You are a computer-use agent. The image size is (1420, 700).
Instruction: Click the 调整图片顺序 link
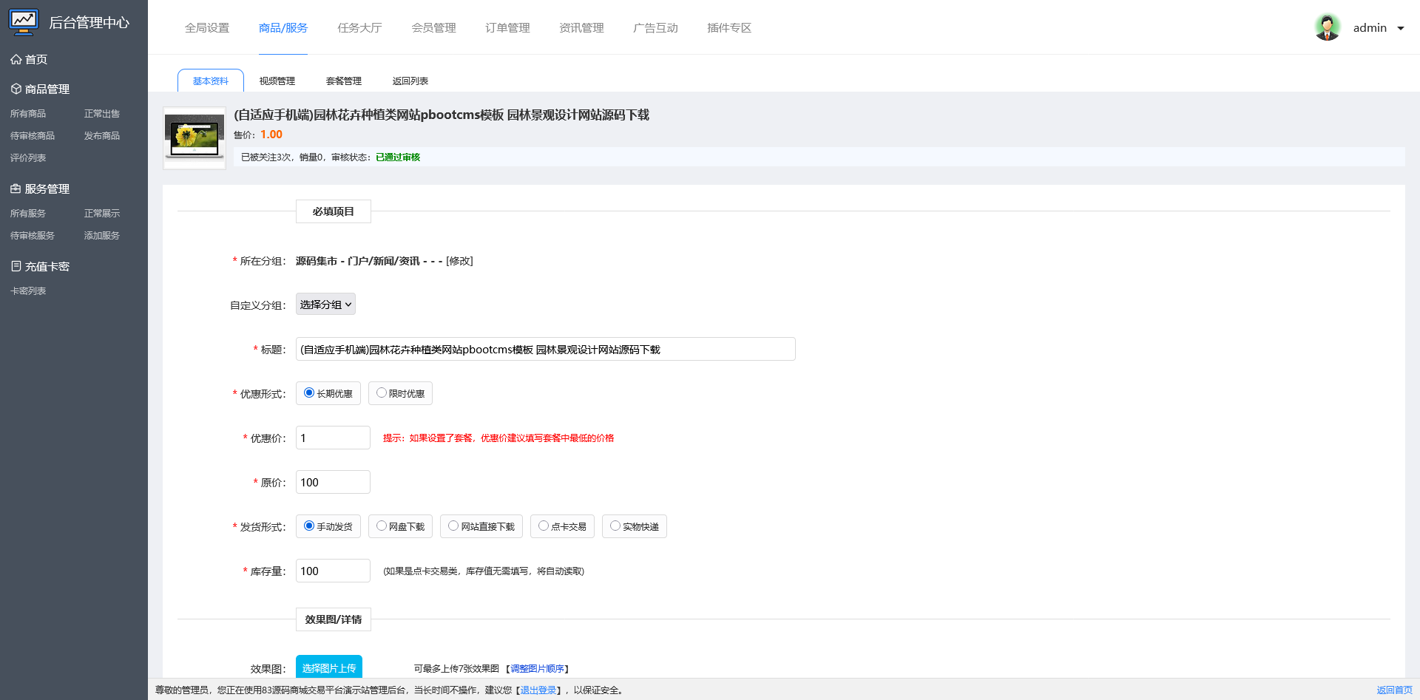[x=538, y=669]
